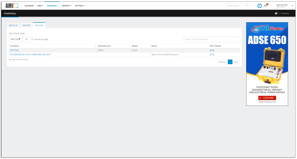
Task: Click the Your Part Lists heading
Action: tap(17, 33)
